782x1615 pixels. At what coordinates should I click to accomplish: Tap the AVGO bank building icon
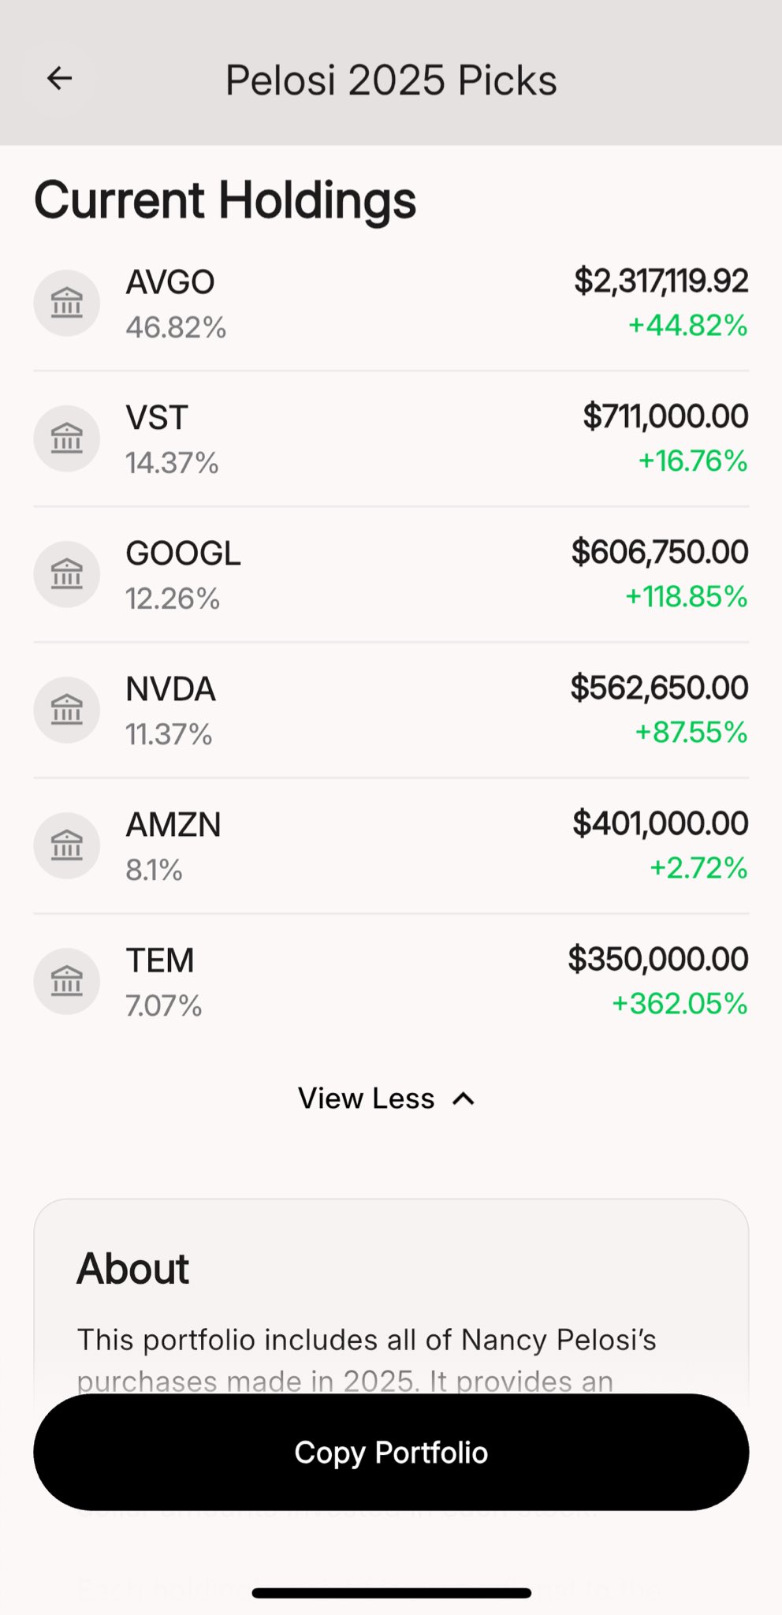pyautogui.click(x=67, y=303)
